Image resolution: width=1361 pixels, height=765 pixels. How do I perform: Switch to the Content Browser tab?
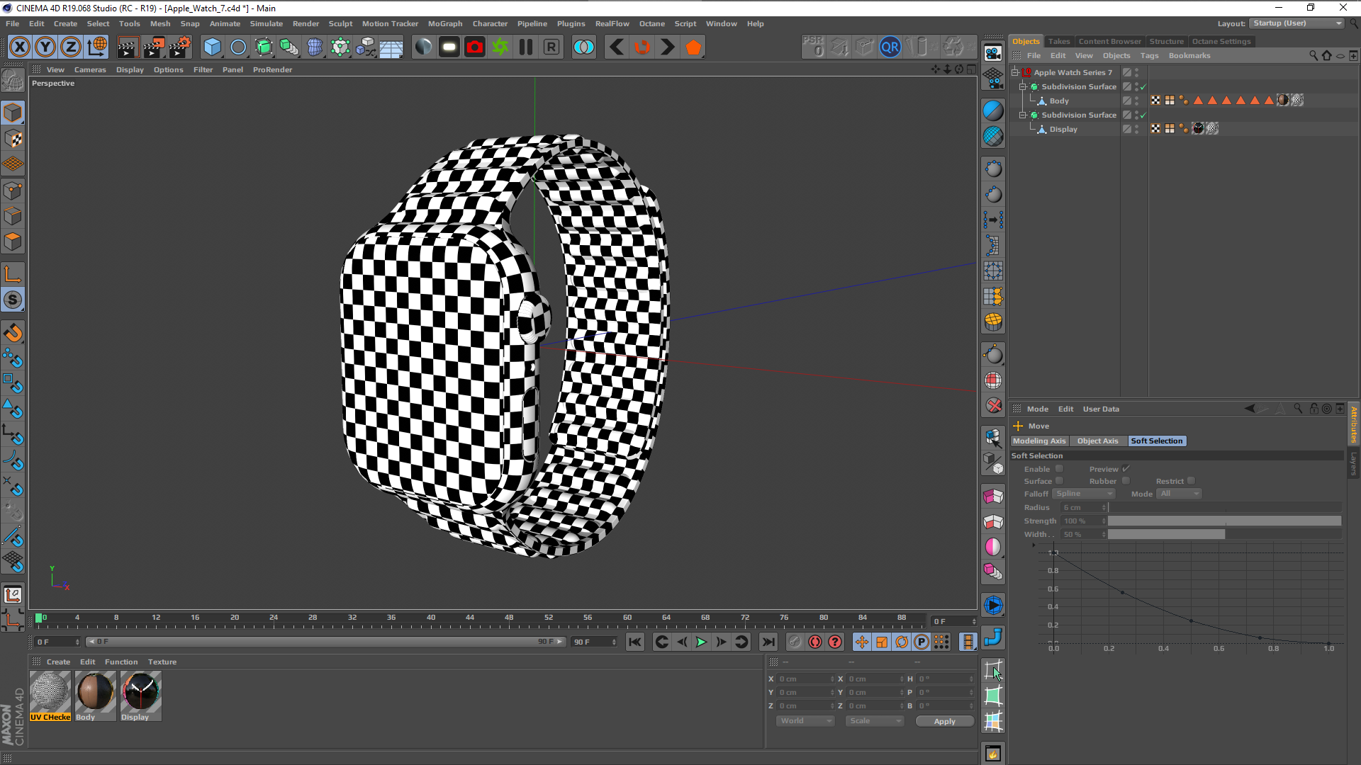pyautogui.click(x=1109, y=41)
